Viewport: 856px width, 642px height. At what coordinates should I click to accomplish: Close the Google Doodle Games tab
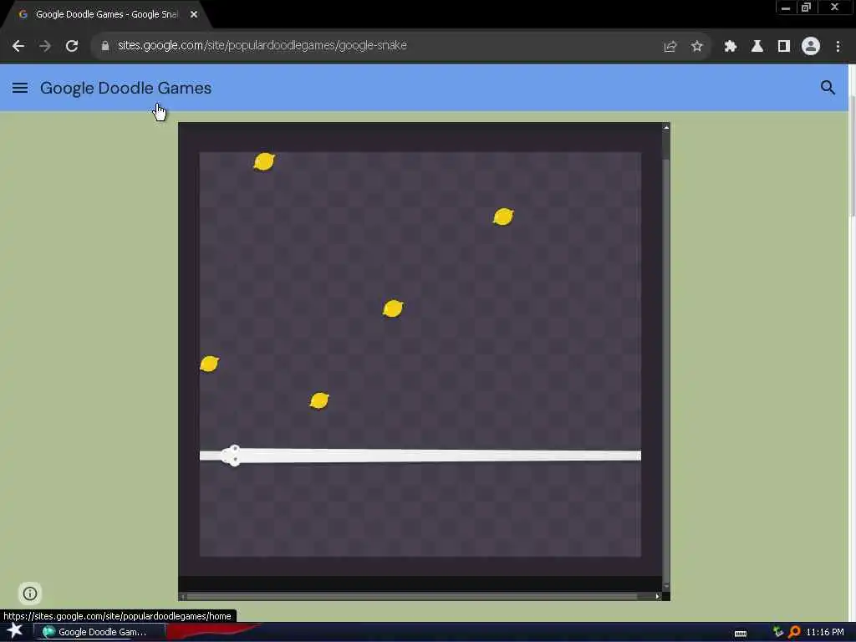[x=194, y=15]
